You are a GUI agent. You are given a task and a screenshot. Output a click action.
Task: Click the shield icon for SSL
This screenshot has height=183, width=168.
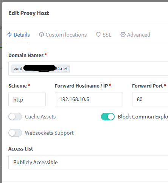[98, 34]
